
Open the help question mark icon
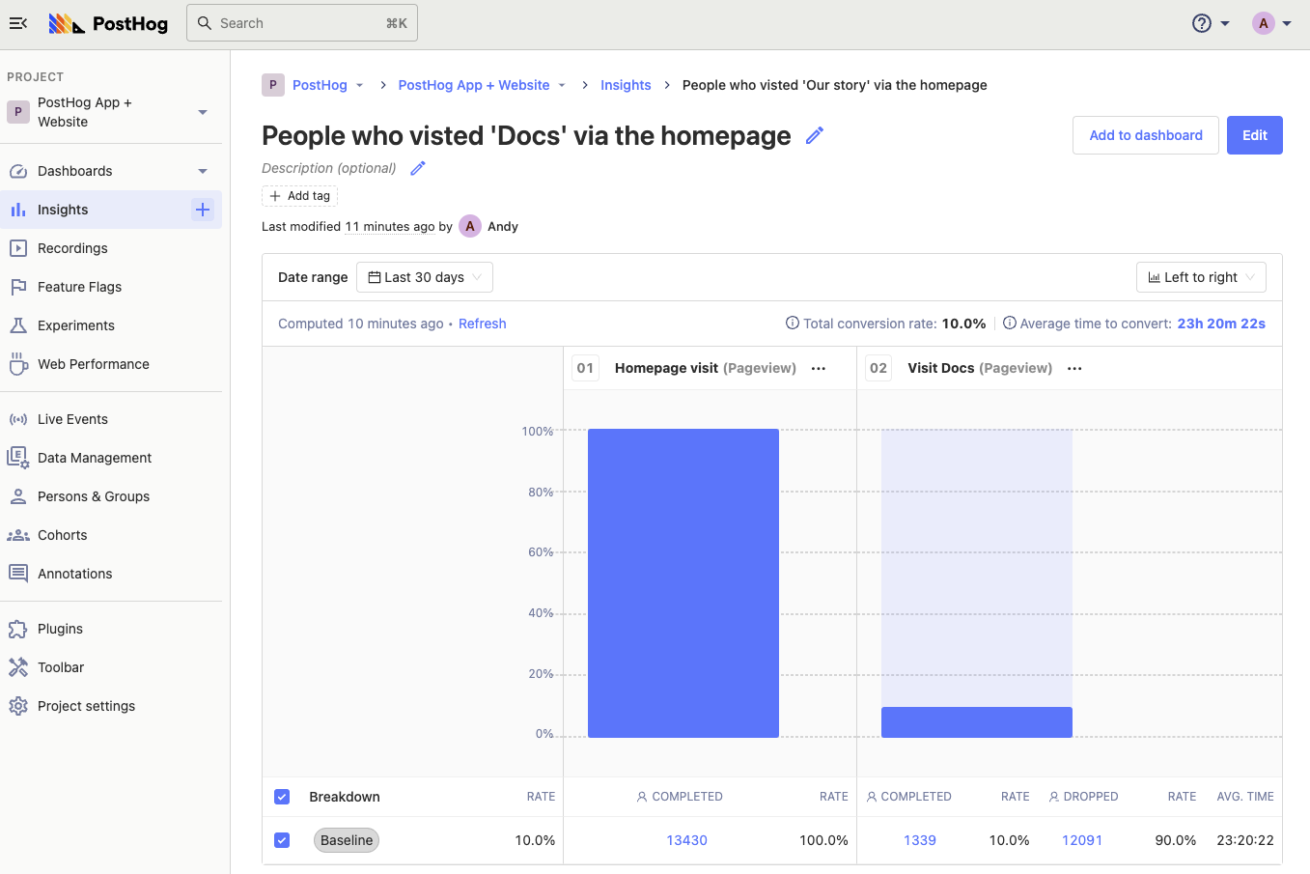pyautogui.click(x=1202, y=23)
